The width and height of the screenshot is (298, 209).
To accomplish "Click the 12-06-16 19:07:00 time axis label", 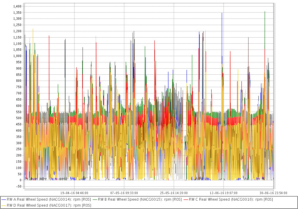I will [223, 193].
